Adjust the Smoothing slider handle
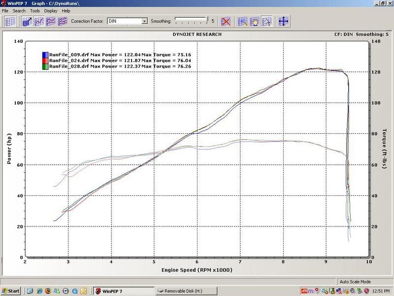 pyautogui.click(x=207, y=20)
